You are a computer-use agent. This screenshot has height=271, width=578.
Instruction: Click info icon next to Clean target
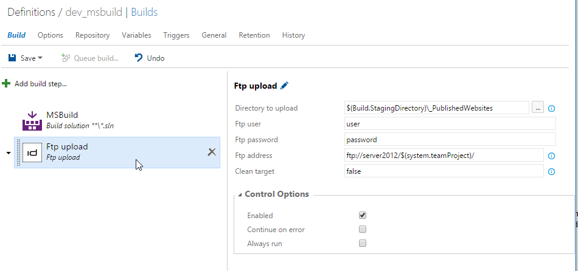pos(551,172)
